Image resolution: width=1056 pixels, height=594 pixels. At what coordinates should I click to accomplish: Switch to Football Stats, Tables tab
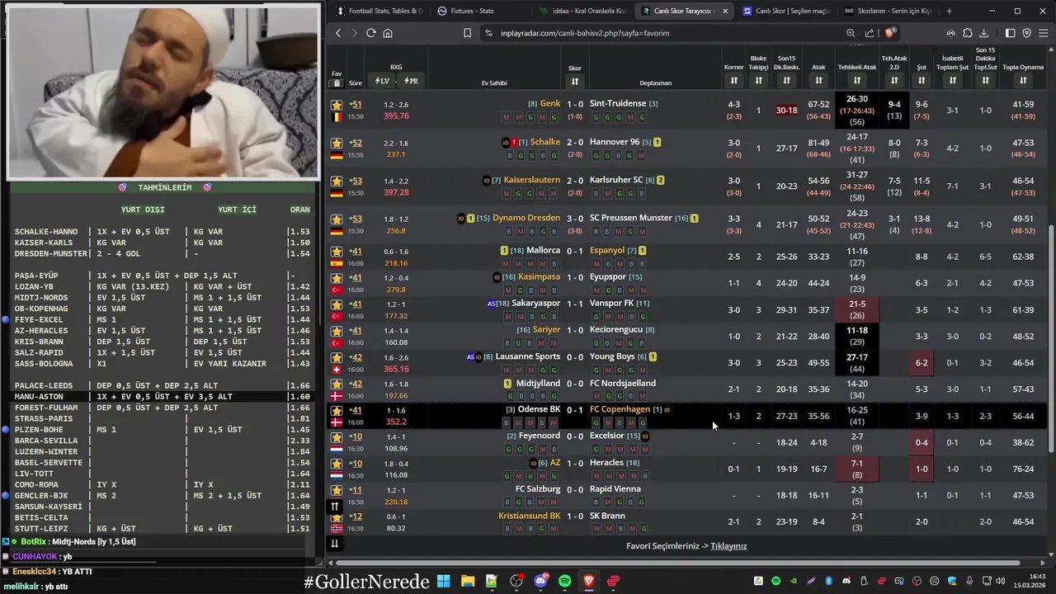coord(379,11)
